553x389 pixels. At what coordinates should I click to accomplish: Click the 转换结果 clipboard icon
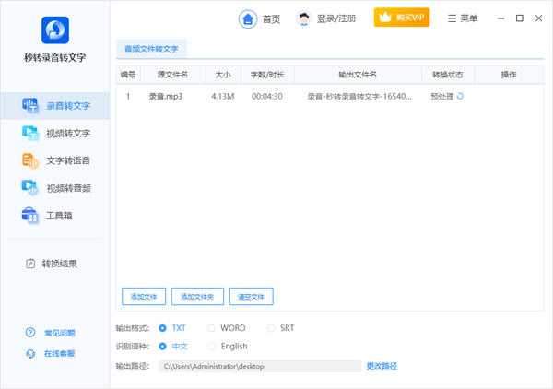tap(30, 264)
